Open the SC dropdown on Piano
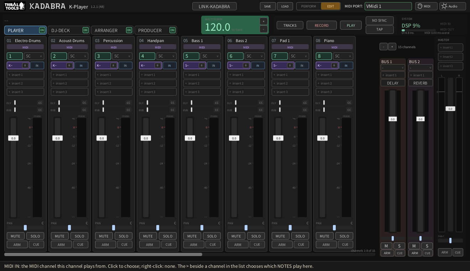The image size is (470, 271). click(x=343, y=56)
